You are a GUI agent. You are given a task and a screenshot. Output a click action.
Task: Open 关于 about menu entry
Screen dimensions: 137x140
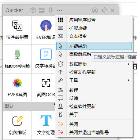click(x=94, y=114)
